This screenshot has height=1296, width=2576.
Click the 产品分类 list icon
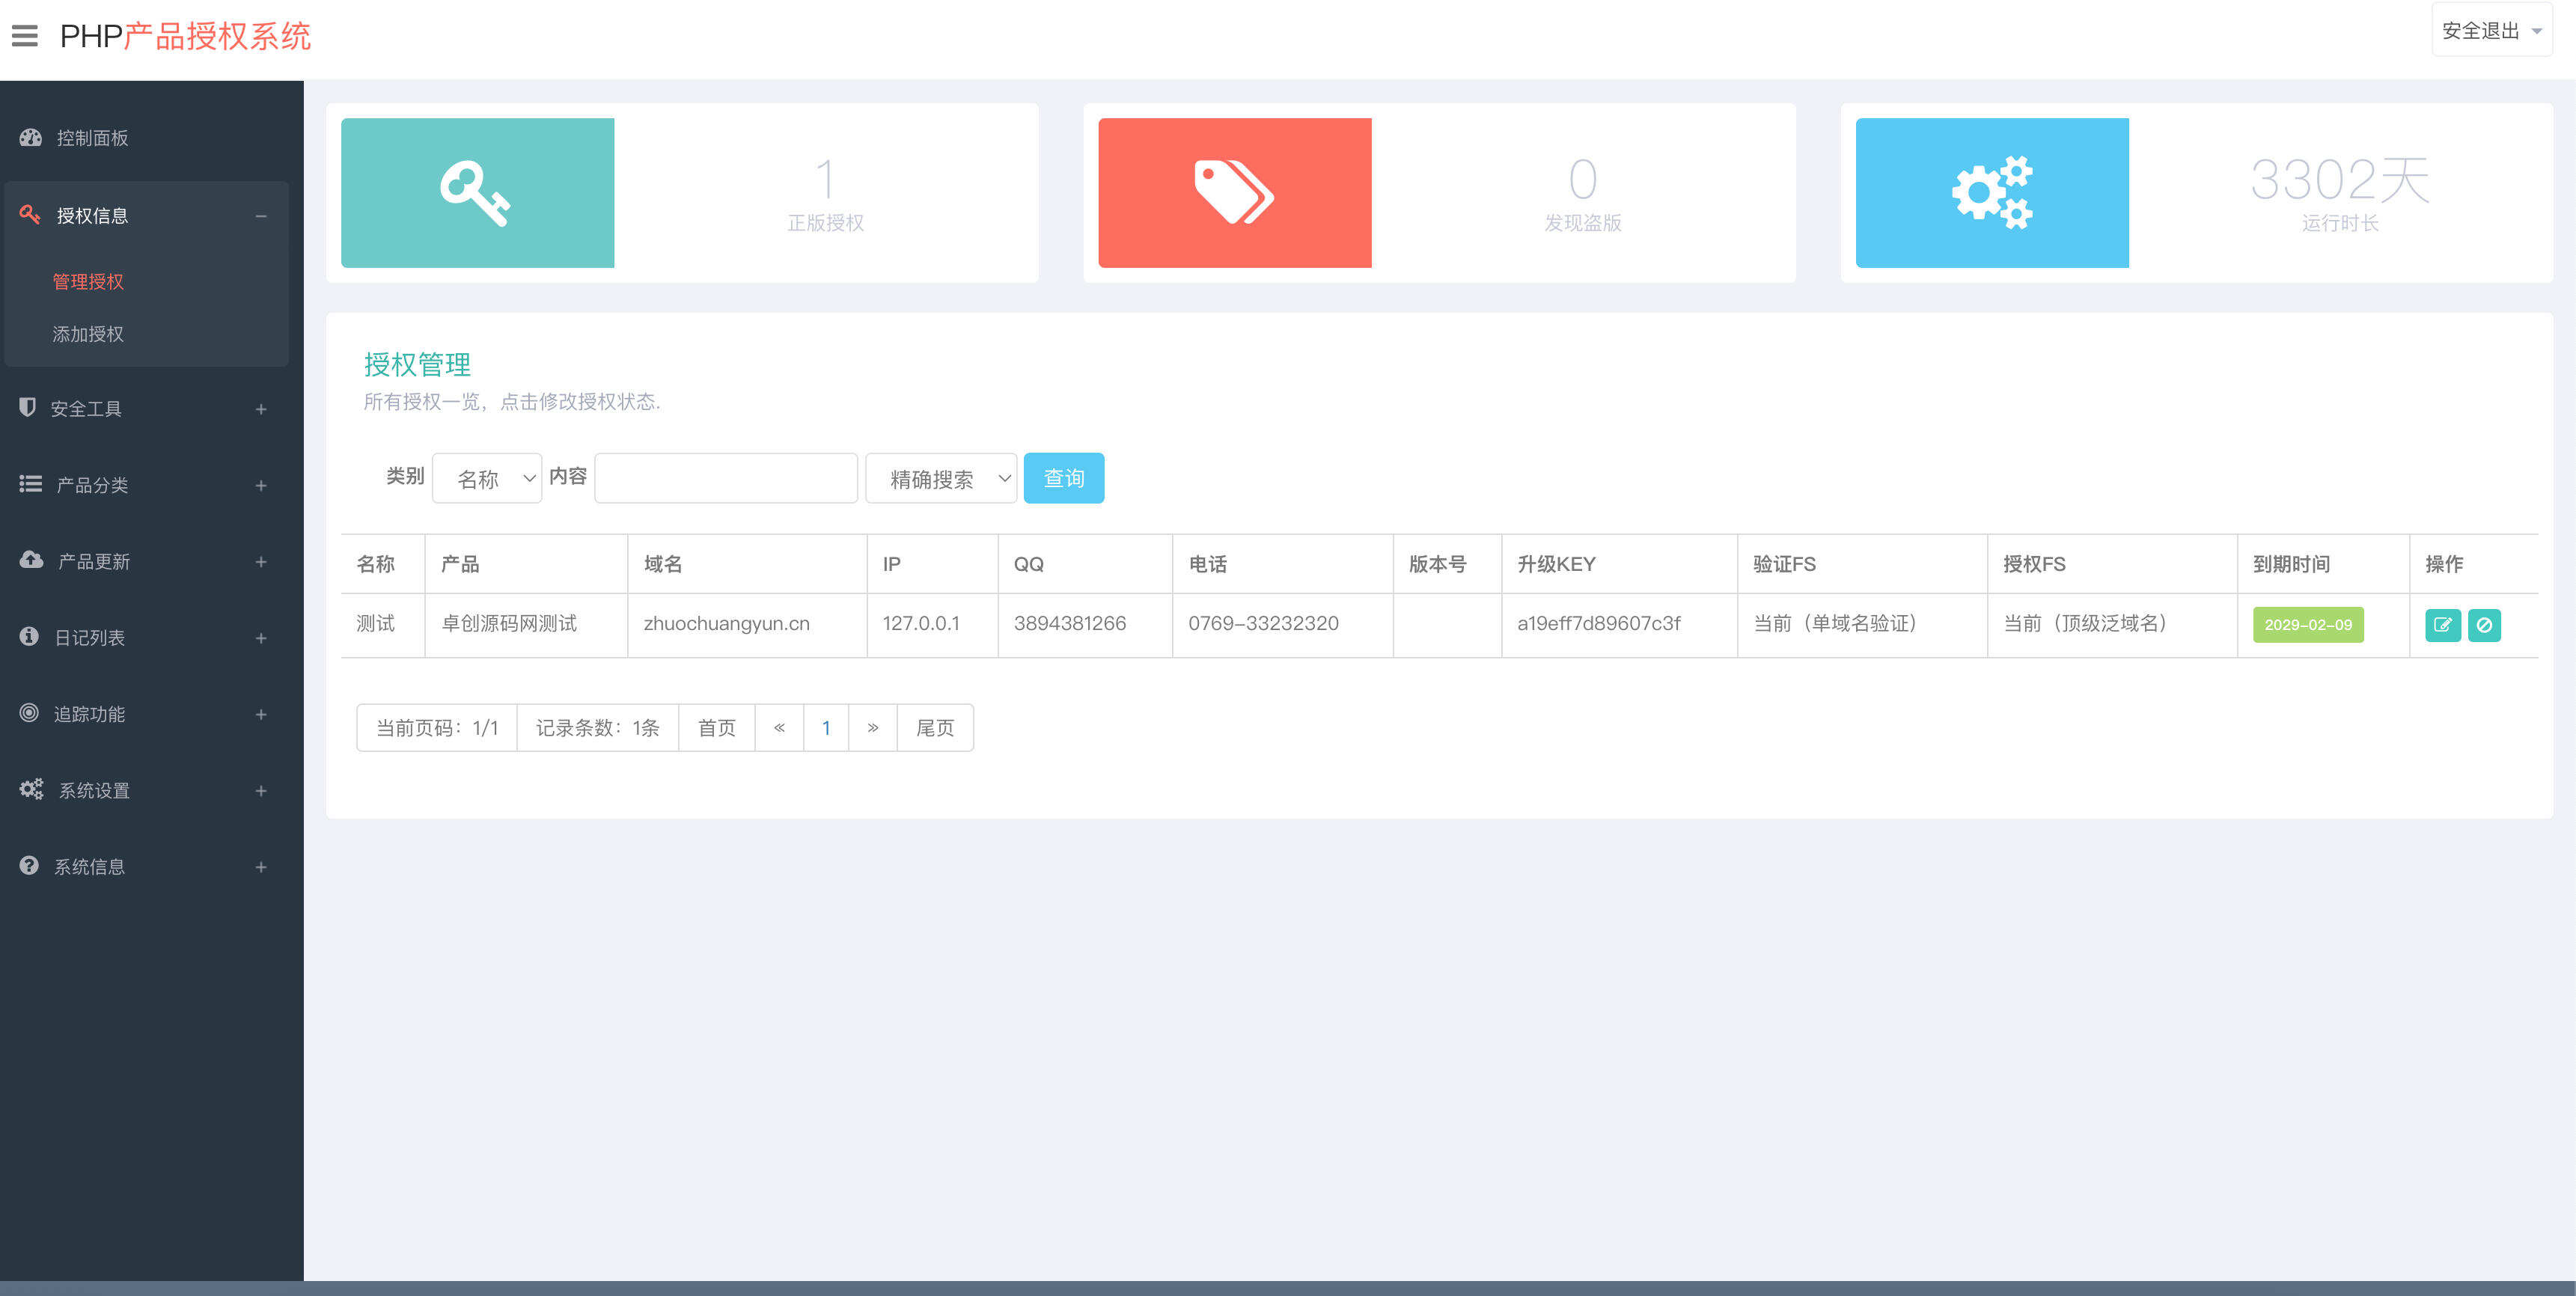29,485
